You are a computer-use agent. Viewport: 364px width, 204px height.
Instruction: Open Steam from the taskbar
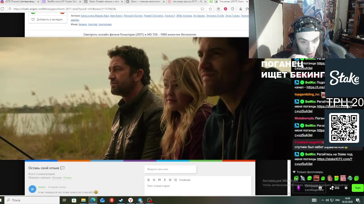coord(121,200)
